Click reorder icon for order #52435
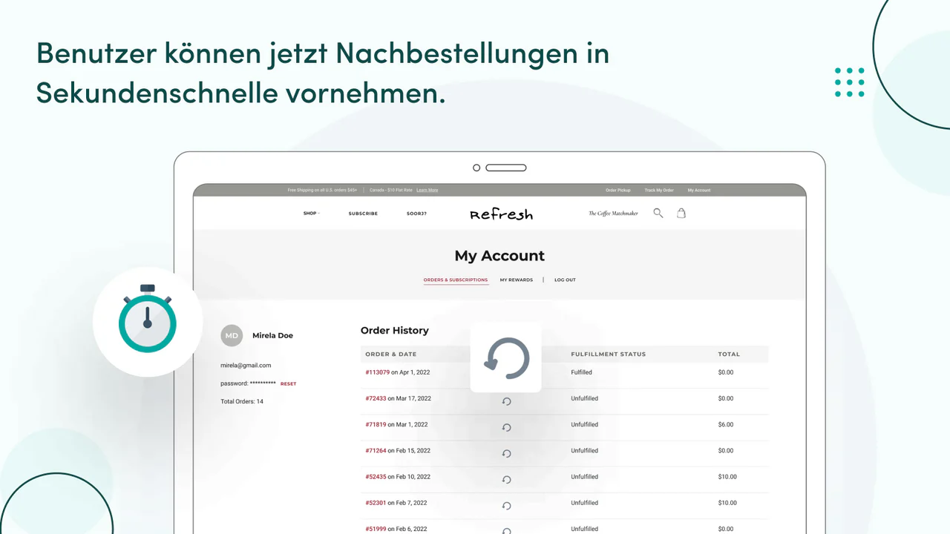 click(x=507, y=479)
